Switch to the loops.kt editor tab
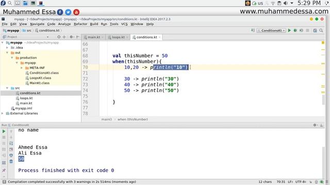 tap(118, 37)
